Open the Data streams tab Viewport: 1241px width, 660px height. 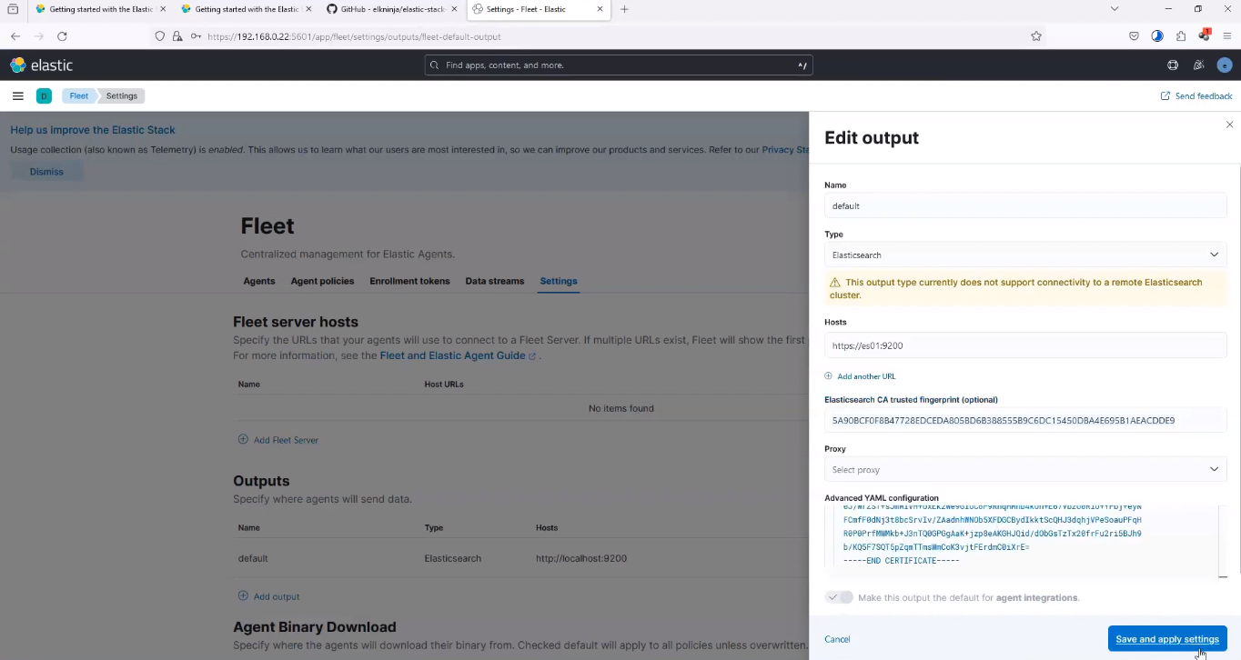pyautogui.click(x=494, y=281)
